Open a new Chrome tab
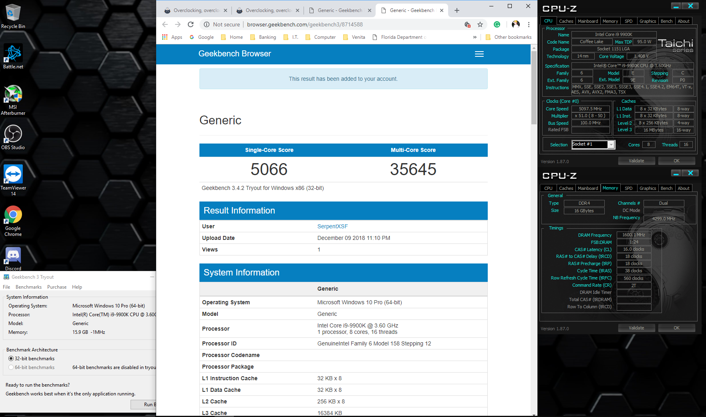 pyautogui.click(x=457, y=10)
